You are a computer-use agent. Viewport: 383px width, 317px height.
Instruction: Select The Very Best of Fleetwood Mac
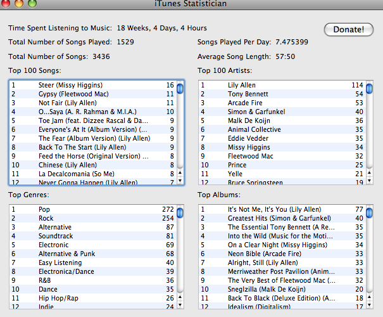point(282,280)
